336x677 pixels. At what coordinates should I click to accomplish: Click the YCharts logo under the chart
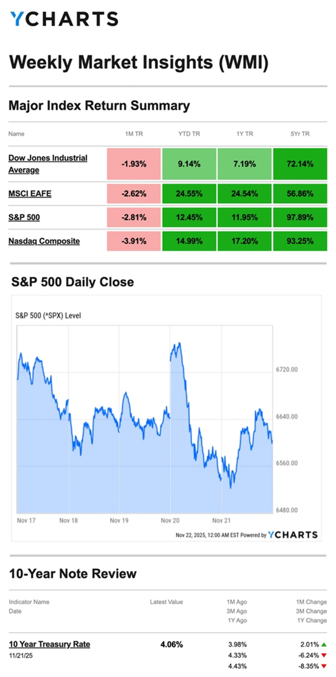(293, 535)
